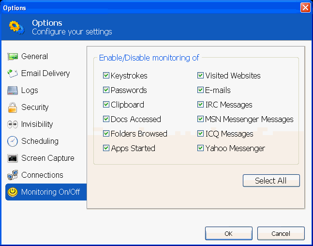Switch to the Screen Capture section
The height and width of the screenshot is (246, 313).
pyautogui.click(x=47, y=158)
